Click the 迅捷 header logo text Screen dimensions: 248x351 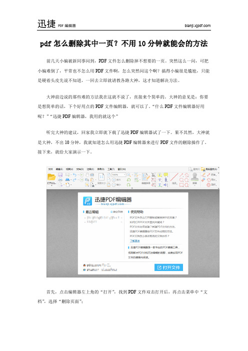46,23
